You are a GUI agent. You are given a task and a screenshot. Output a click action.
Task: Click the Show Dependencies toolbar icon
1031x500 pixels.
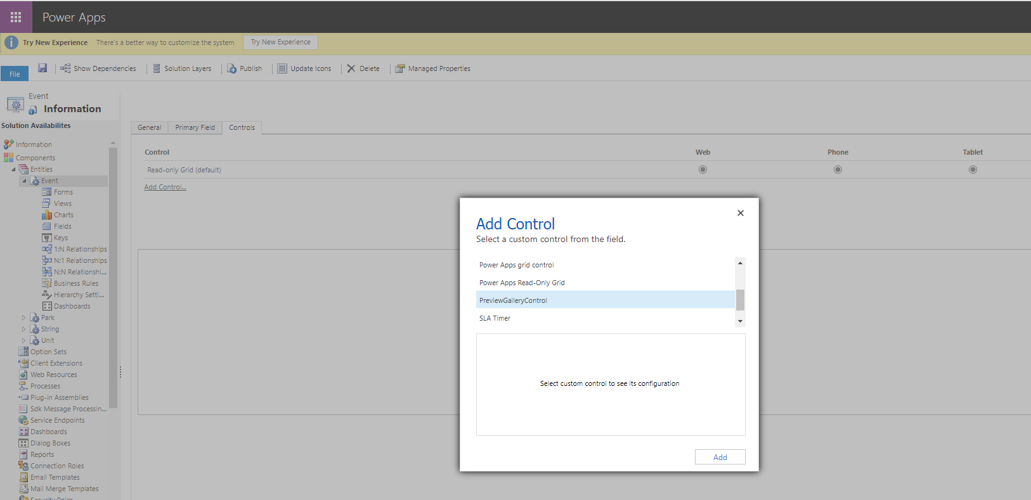65,68
